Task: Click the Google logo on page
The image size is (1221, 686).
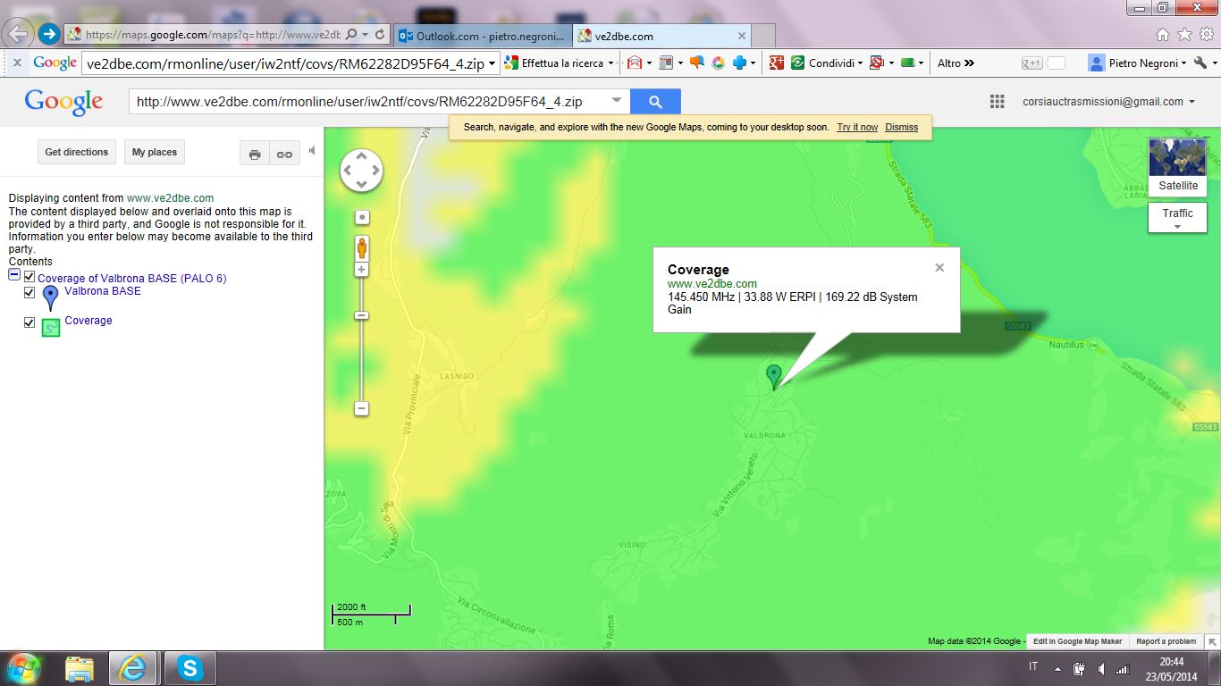Action: 63,102
